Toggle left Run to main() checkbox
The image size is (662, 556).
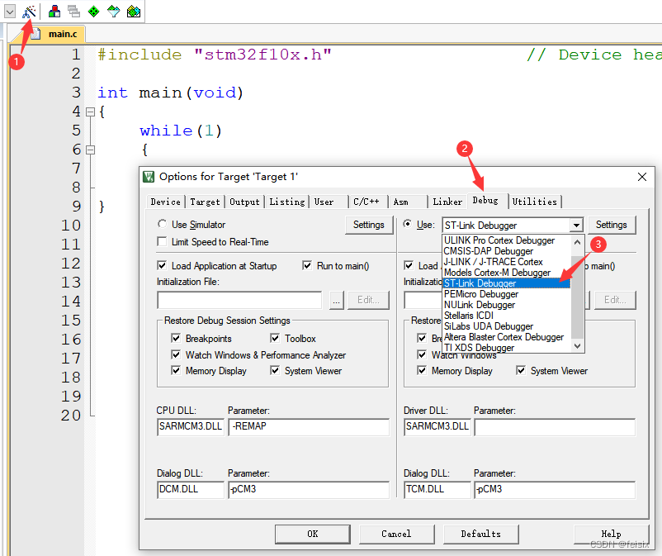point(307,265)
